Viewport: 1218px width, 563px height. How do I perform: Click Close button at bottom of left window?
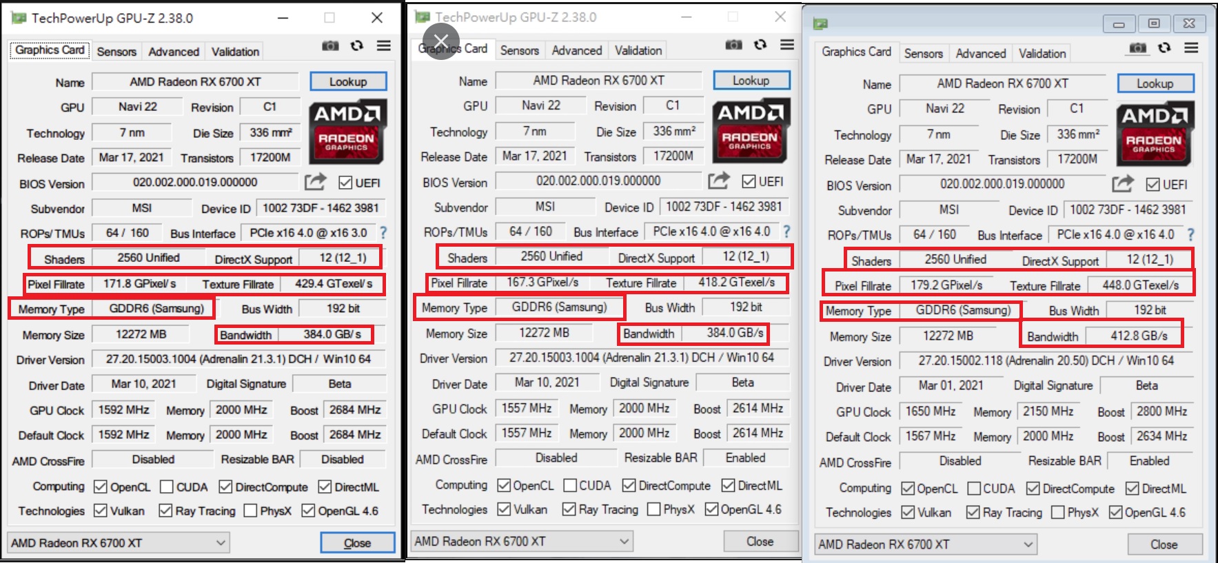pyautogui.click(x=358, y=543)
